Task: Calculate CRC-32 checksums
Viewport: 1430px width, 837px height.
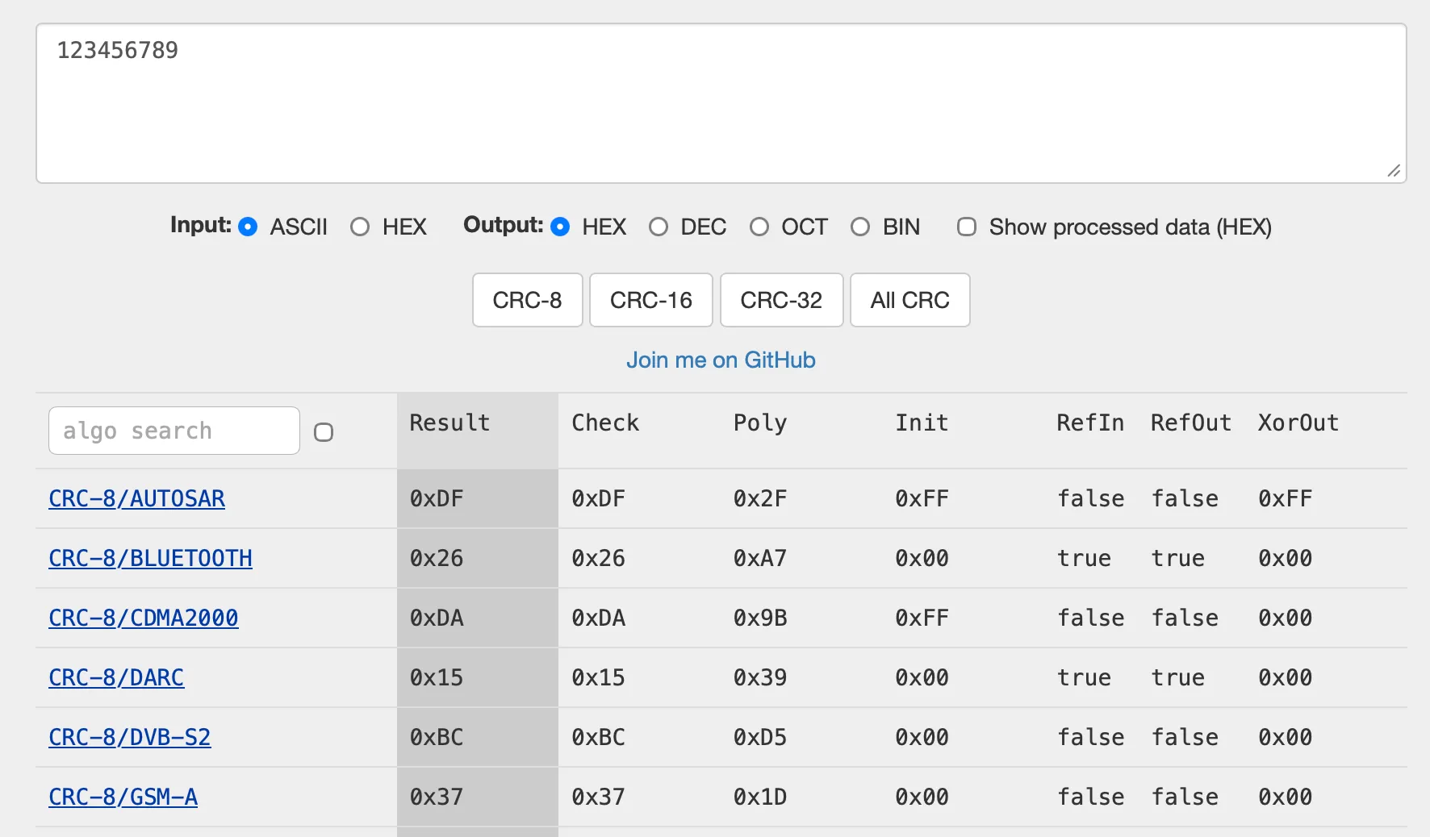Action: tap(780, 300)
